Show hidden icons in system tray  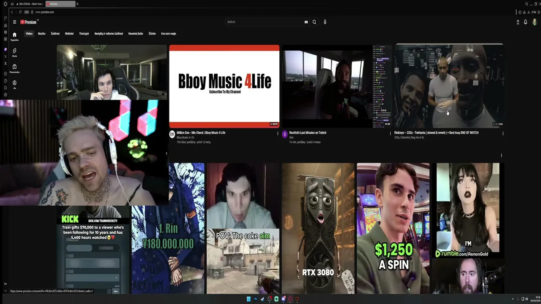tap(513, 299)
